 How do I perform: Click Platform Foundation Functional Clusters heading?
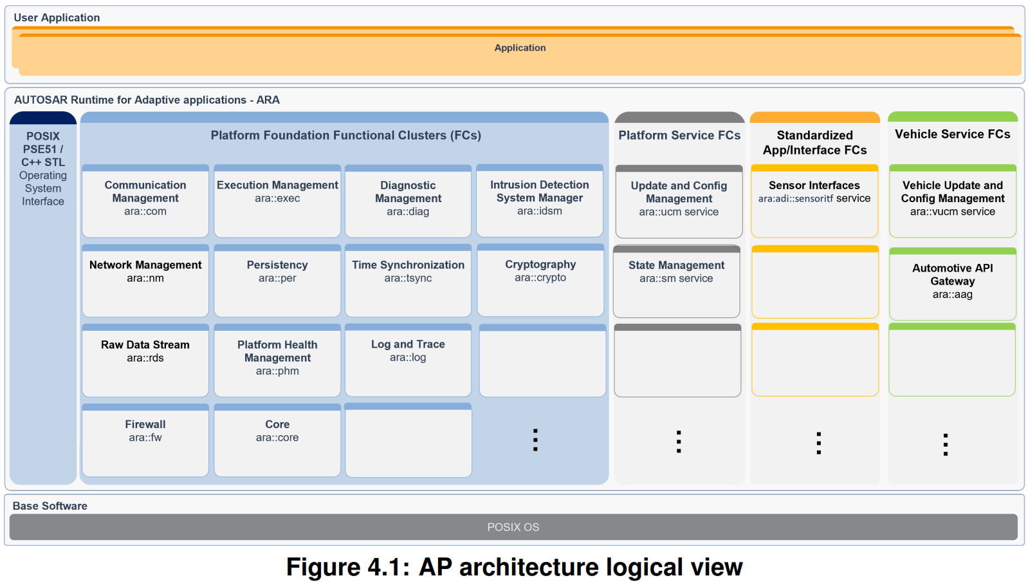346,135
